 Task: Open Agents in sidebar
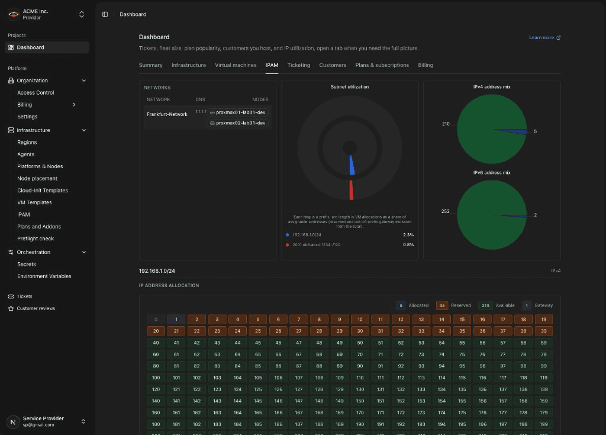[25, 154]
